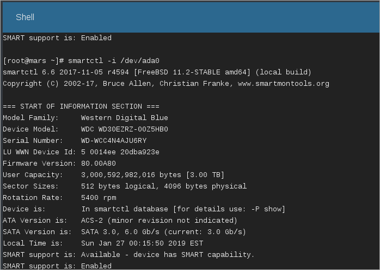380x270 pixels.
Task: Click the Serial Number WD-WCC4N4AJU6RY value
Action: coord(114,141)
